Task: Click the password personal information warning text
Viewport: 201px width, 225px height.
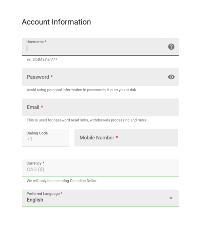Action: tap(81, 90)
